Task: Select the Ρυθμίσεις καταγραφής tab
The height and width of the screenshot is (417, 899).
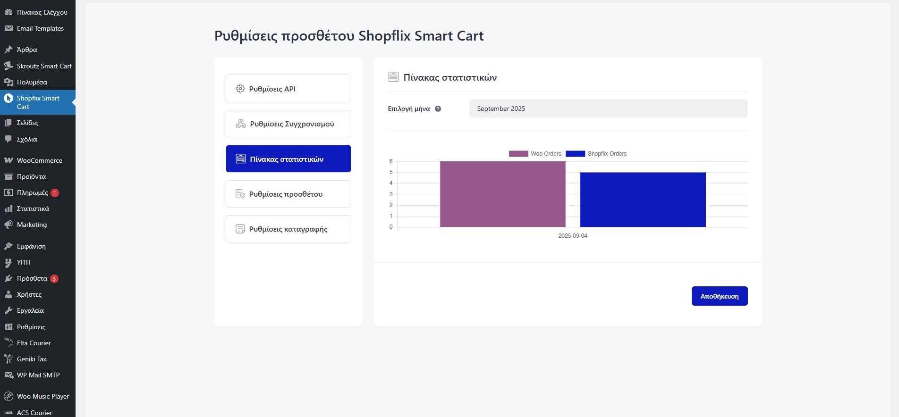Action: coord(288,229)
